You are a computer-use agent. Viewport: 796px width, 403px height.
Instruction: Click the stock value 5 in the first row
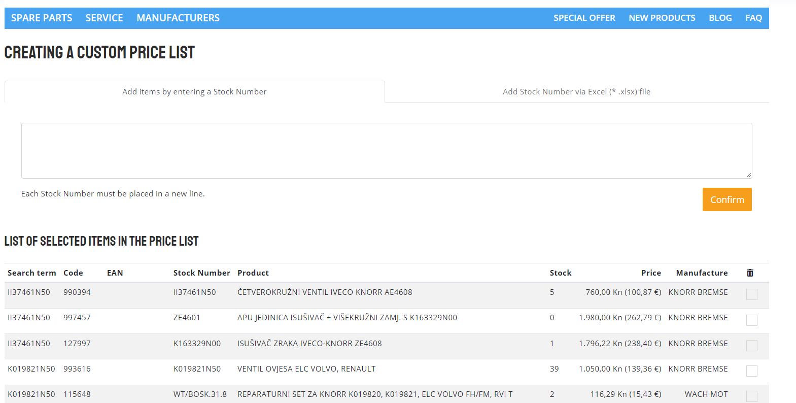552,292
